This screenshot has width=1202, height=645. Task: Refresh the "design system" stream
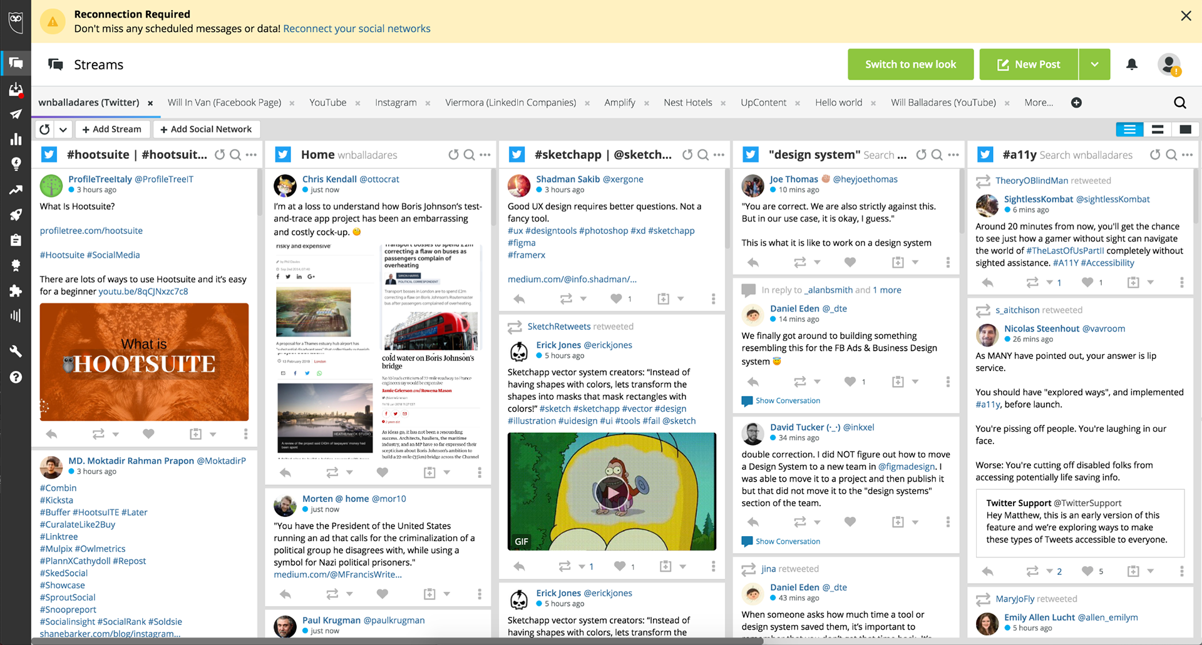921,155
